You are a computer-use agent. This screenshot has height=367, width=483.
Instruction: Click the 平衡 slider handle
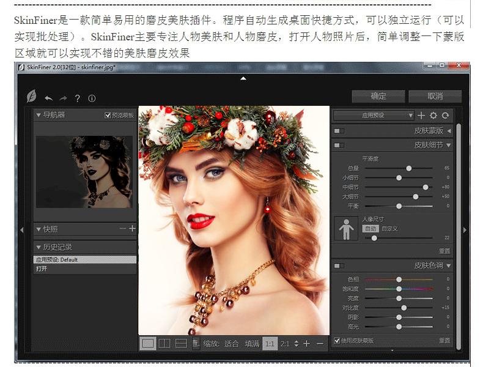(x=399, y=206)
